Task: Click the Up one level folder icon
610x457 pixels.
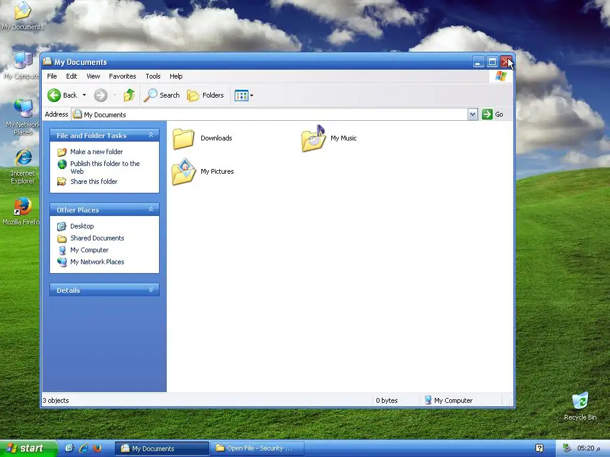Action: (x=129, y=95)
